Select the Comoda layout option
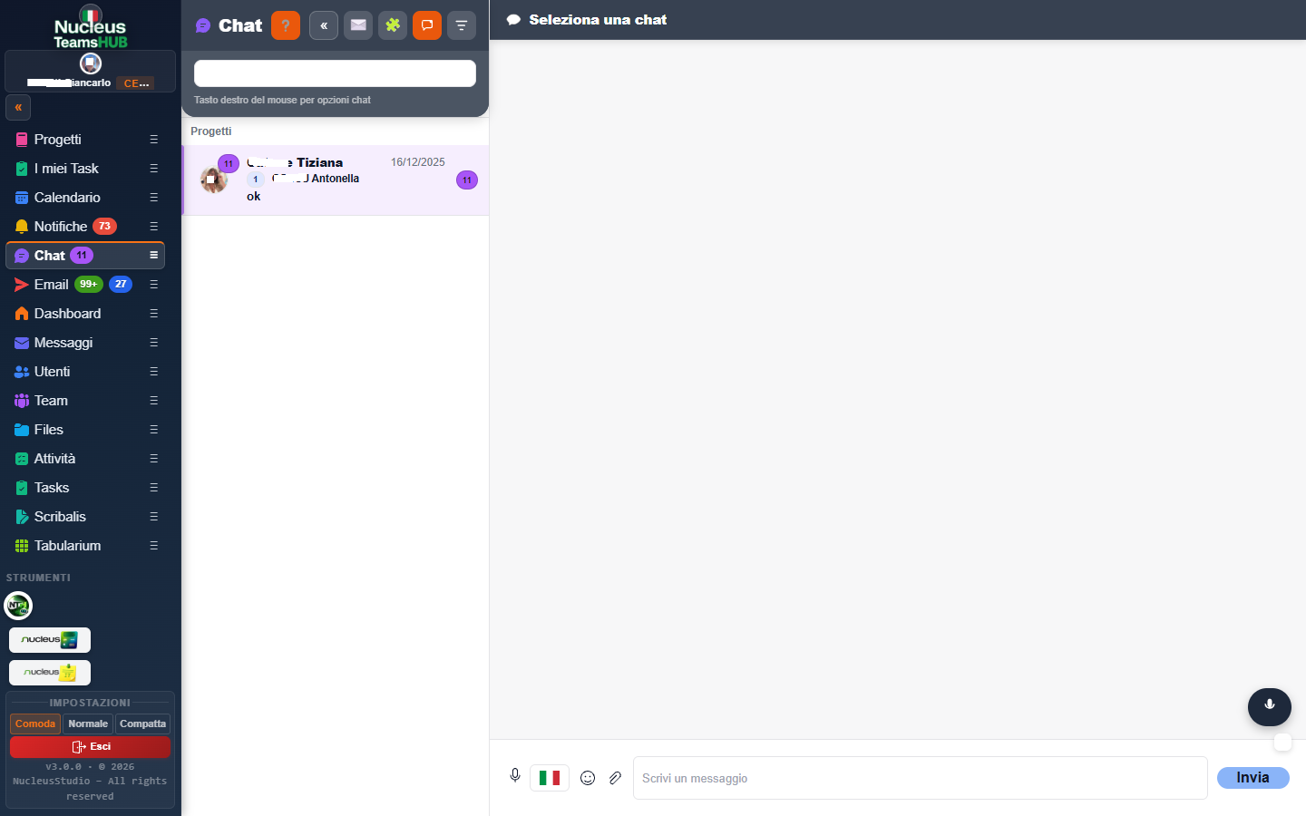The width and height of the screenshot is (1306, 816). 34,724
